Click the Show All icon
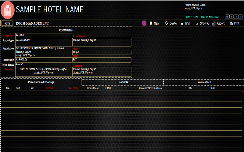The height and width of the screenshot is (152, 244). (x=197, y=23)
